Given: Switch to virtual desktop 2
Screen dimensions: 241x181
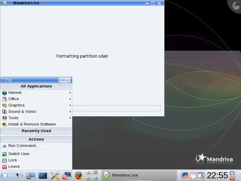Looking at the screenshot, I should pyautogui.click(x=95, y=172).
